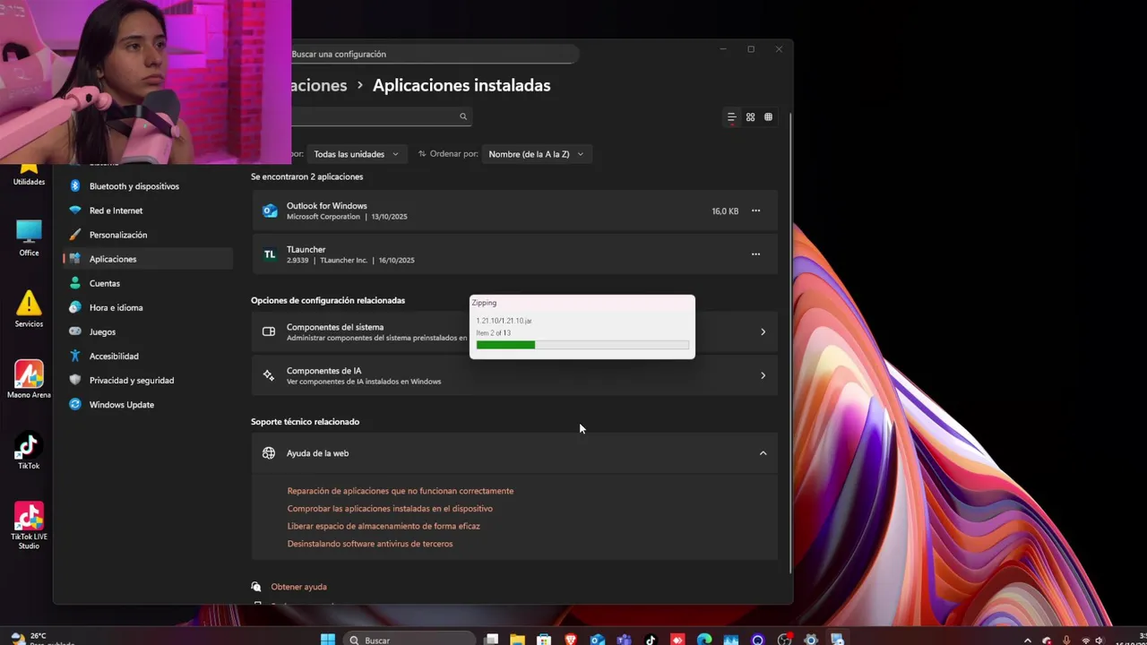Select Cuentas in sidebar
The height and width of the screenshot is (645, 1147).
coord(148,283)
